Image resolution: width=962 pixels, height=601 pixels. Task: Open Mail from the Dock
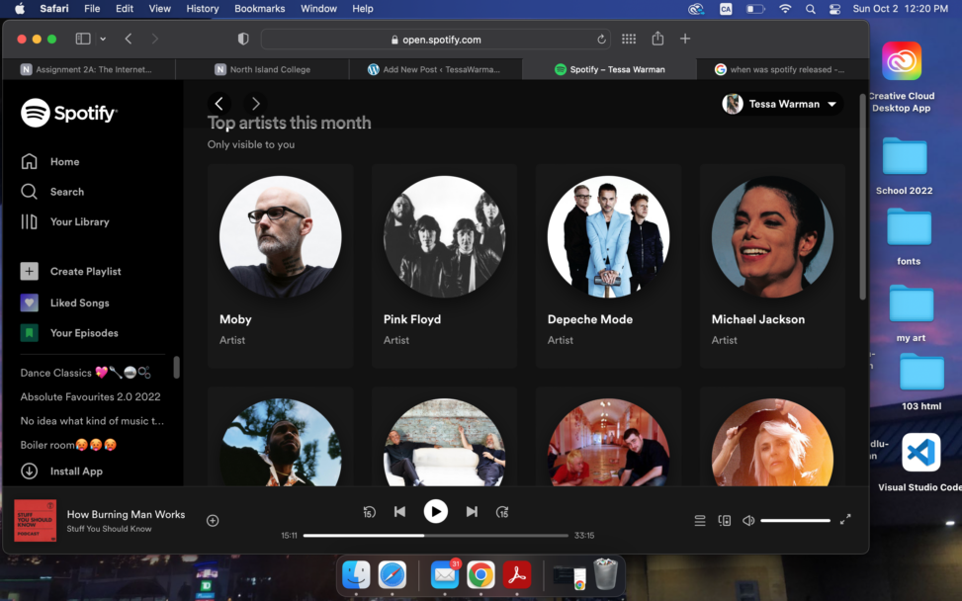[x=445, y=575]
